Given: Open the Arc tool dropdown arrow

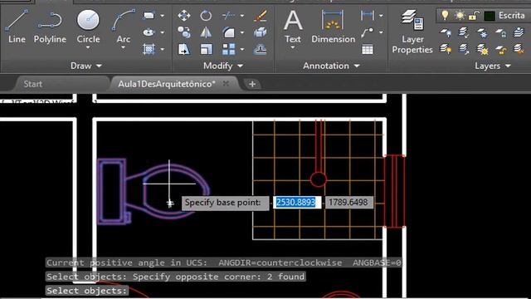Looking at the screenshot, I should (124, 47).
